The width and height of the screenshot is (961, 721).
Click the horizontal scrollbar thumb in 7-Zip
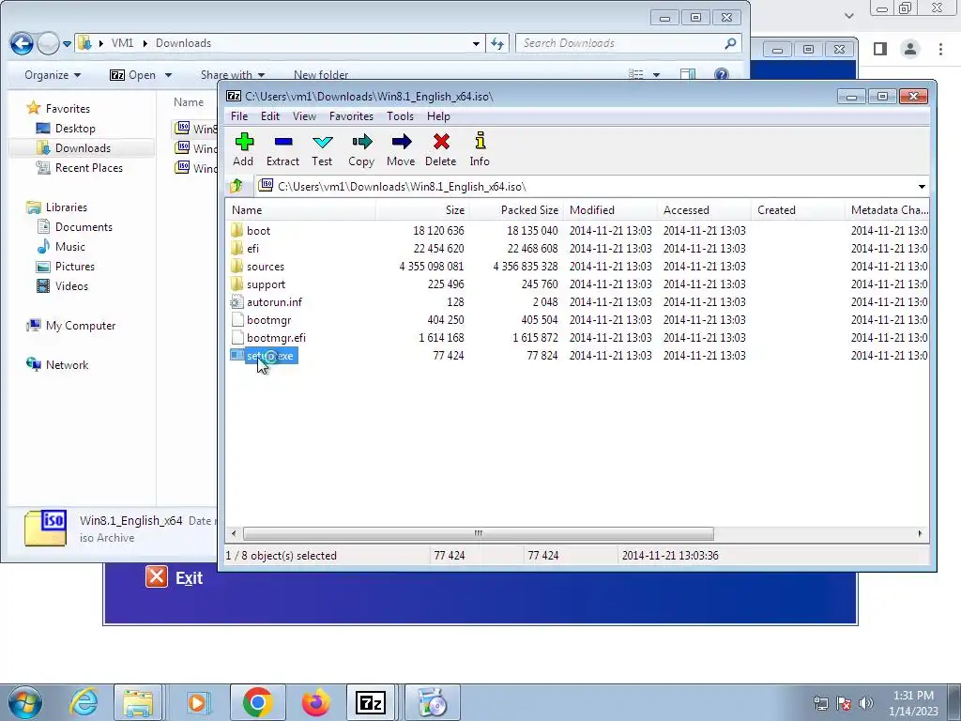pyautogui.click(x=478, y=533)
